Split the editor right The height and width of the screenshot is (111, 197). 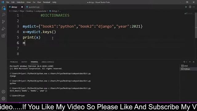pos(190,7)
